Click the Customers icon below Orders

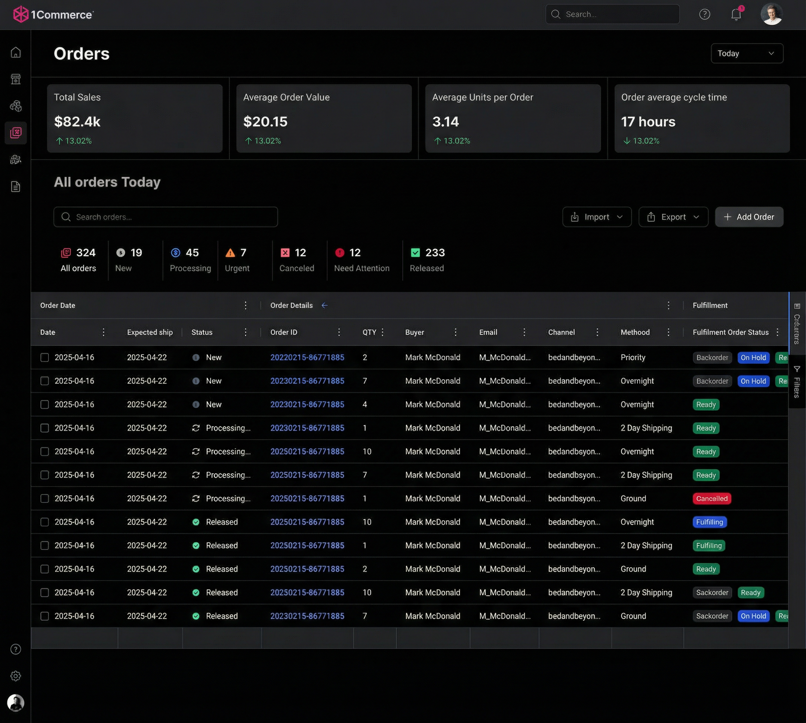(x=16, y=160)
